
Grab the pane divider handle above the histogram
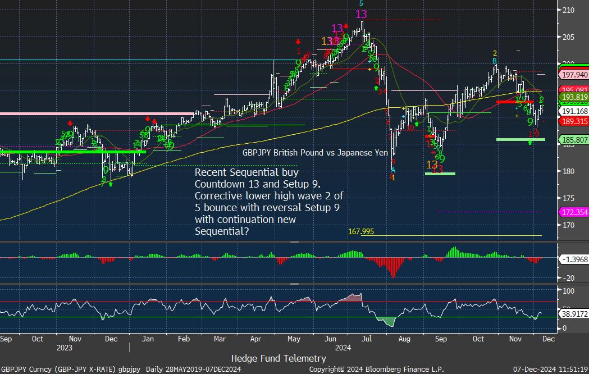click(x=294, y=241)
